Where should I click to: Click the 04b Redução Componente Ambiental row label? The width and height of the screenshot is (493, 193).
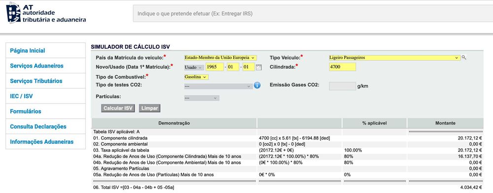(167, 162)
